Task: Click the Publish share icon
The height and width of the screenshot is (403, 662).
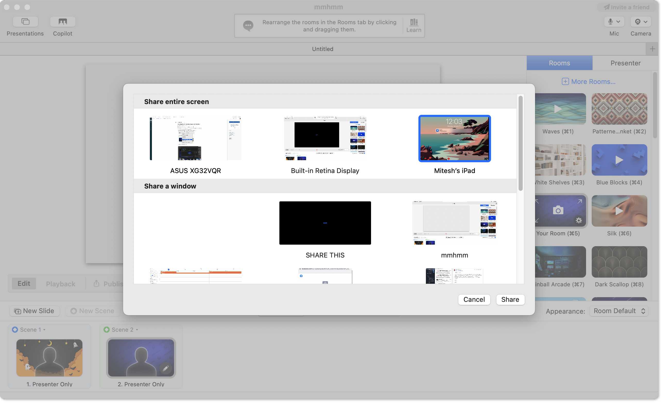Action: [x=97, y=284]
